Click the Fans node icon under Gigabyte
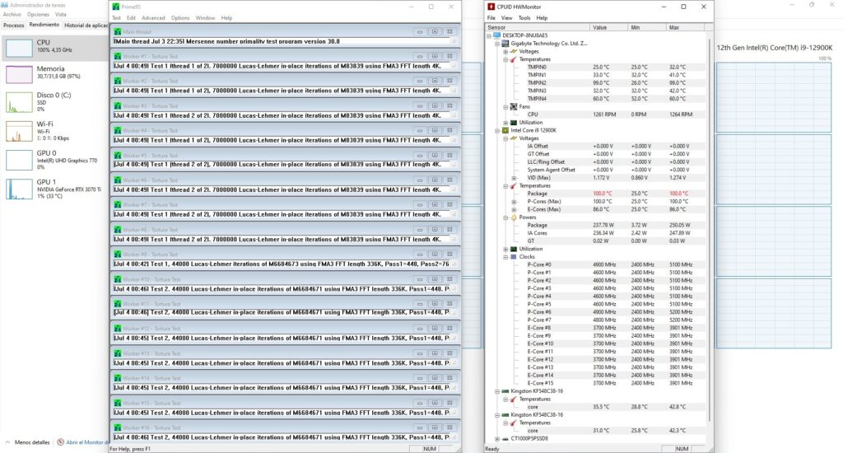This screenshot has height=453, width=843. 513,106
